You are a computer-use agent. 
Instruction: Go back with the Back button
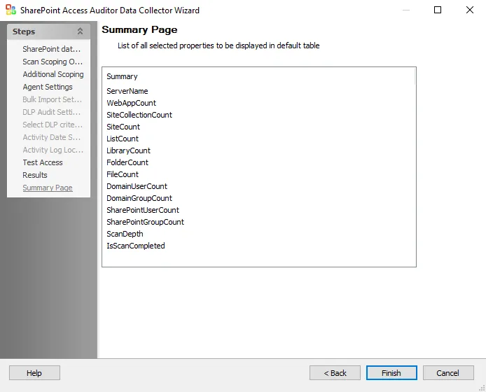pos(335,373)
